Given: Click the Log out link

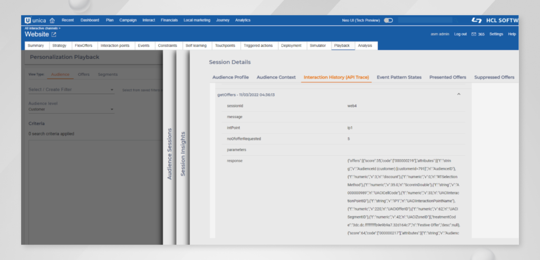Looking at the screenshot, I should [x=460, y=34].
